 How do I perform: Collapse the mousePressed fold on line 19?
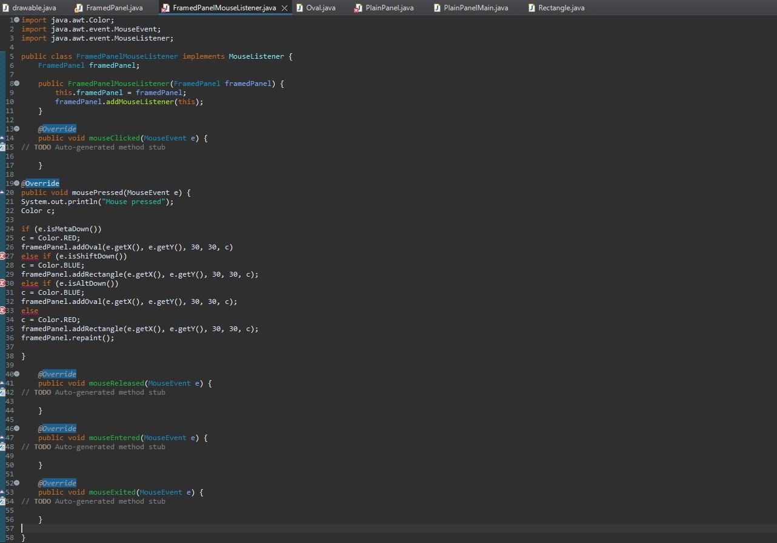click(17, 183)
